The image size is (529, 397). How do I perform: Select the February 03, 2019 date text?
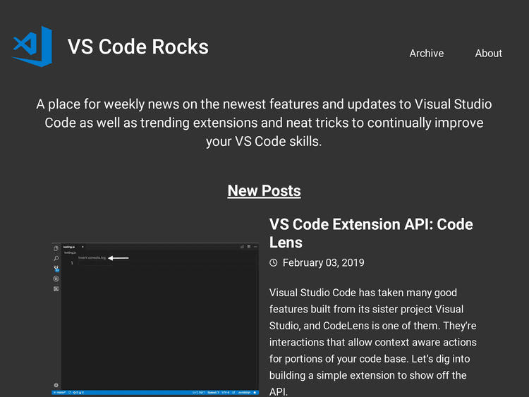pyautogui.click(x=324, y=263)
